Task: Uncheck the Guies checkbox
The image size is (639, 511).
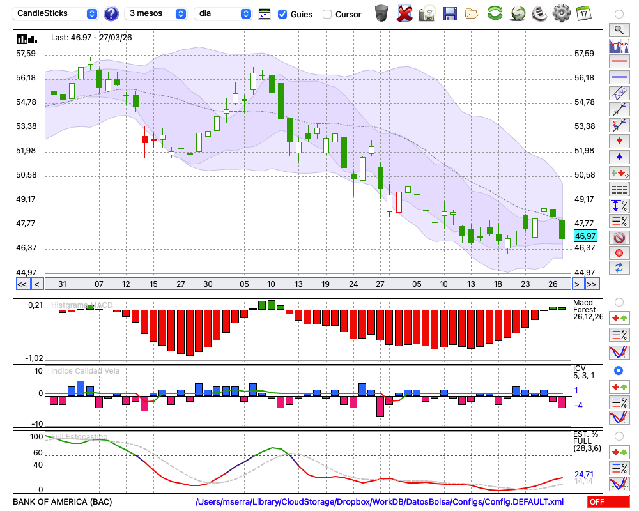Action: (282, 14)
